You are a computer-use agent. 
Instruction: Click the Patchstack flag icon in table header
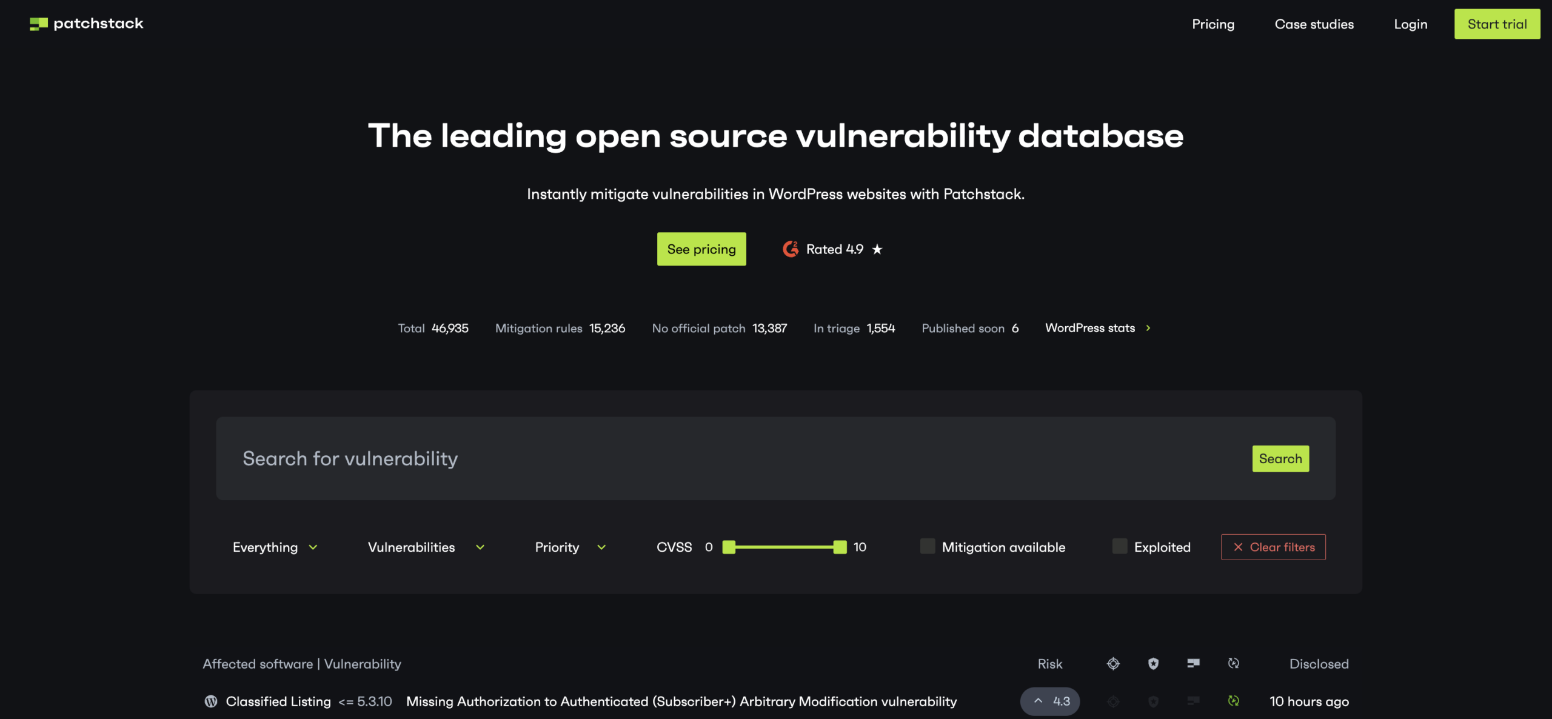1193,663
